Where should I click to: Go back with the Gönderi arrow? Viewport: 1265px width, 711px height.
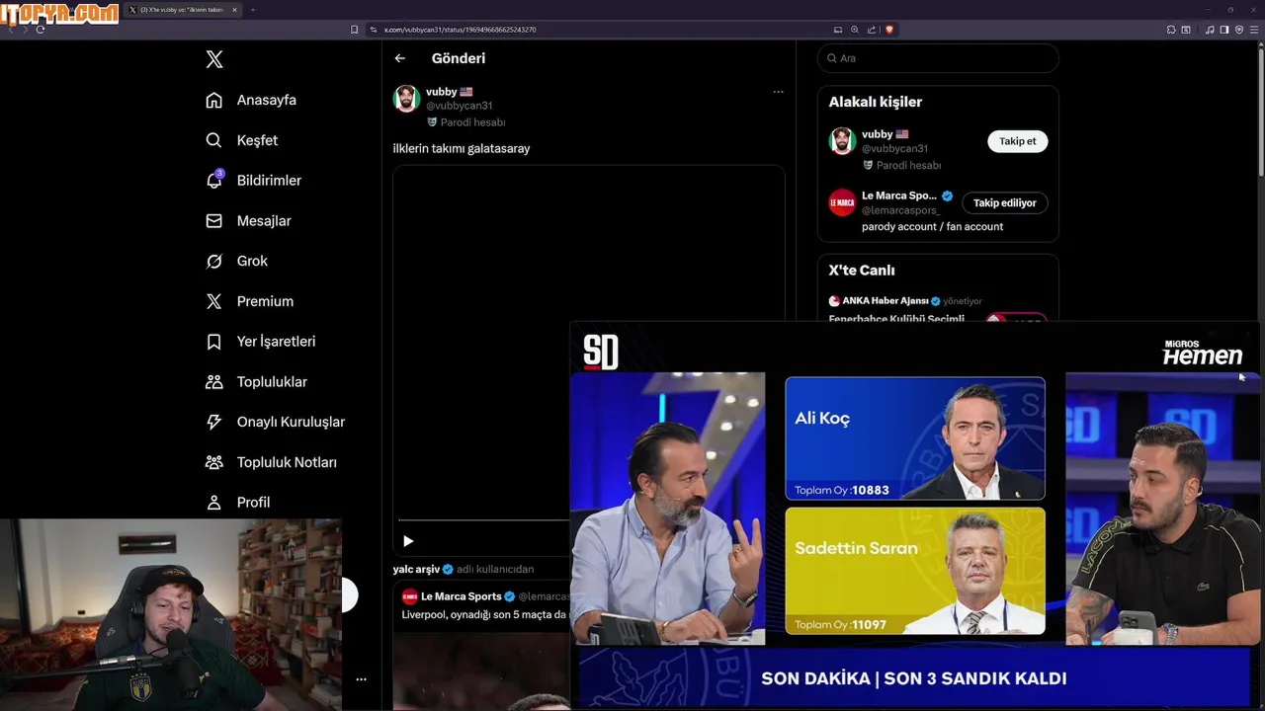coord(400,58)
